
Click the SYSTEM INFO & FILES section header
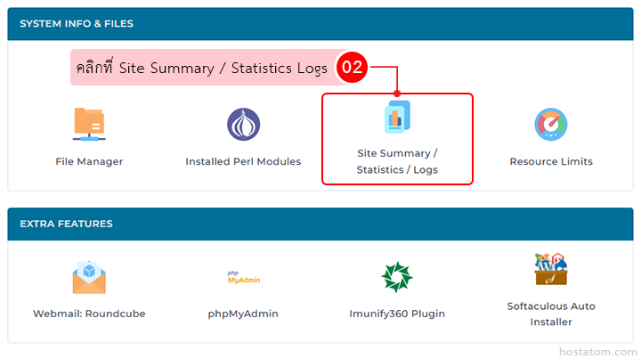pyautogui.click(x=76, y=23)
